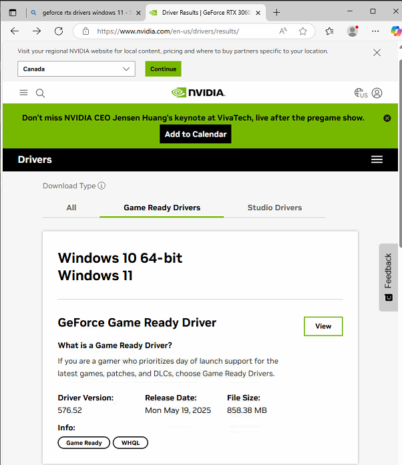Viewport: 402px width, 465px height.
Task: Show Download Type info tooltip
Action: click(x=102, y=185)
